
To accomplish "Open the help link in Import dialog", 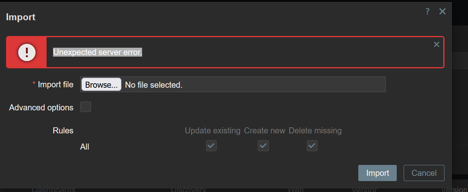I will pyautogui.click(x=427, y=12).
